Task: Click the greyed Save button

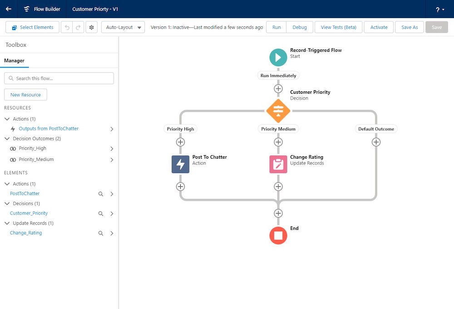Action: (x=437, y=27)
